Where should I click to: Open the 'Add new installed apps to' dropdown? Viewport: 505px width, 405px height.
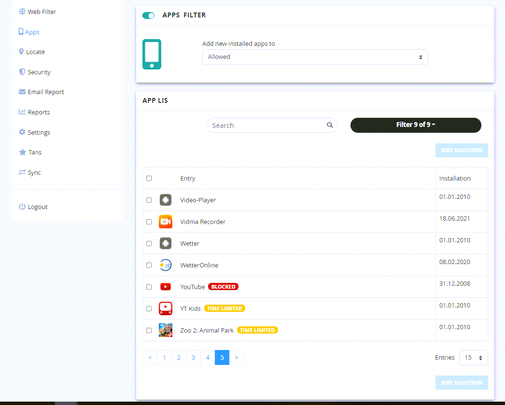315,57
